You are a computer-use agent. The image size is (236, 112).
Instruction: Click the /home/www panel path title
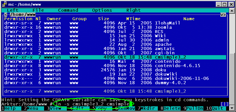(x=23, y=14)
